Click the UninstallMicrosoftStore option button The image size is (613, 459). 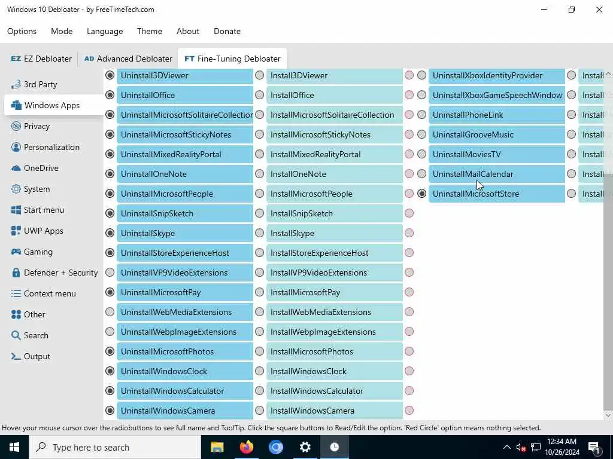coord(496,194)
